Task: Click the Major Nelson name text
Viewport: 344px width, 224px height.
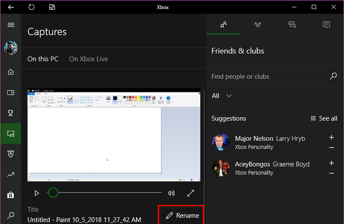Action: pyautogui.click(x=254, y=139)
